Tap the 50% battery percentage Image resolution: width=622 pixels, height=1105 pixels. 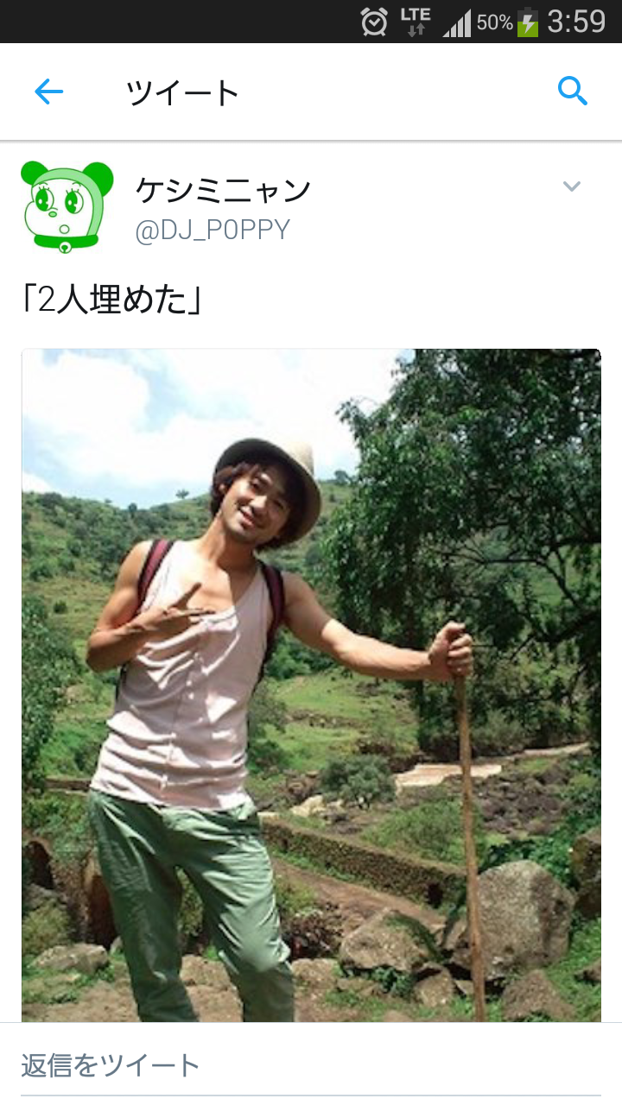coord(494,22)
